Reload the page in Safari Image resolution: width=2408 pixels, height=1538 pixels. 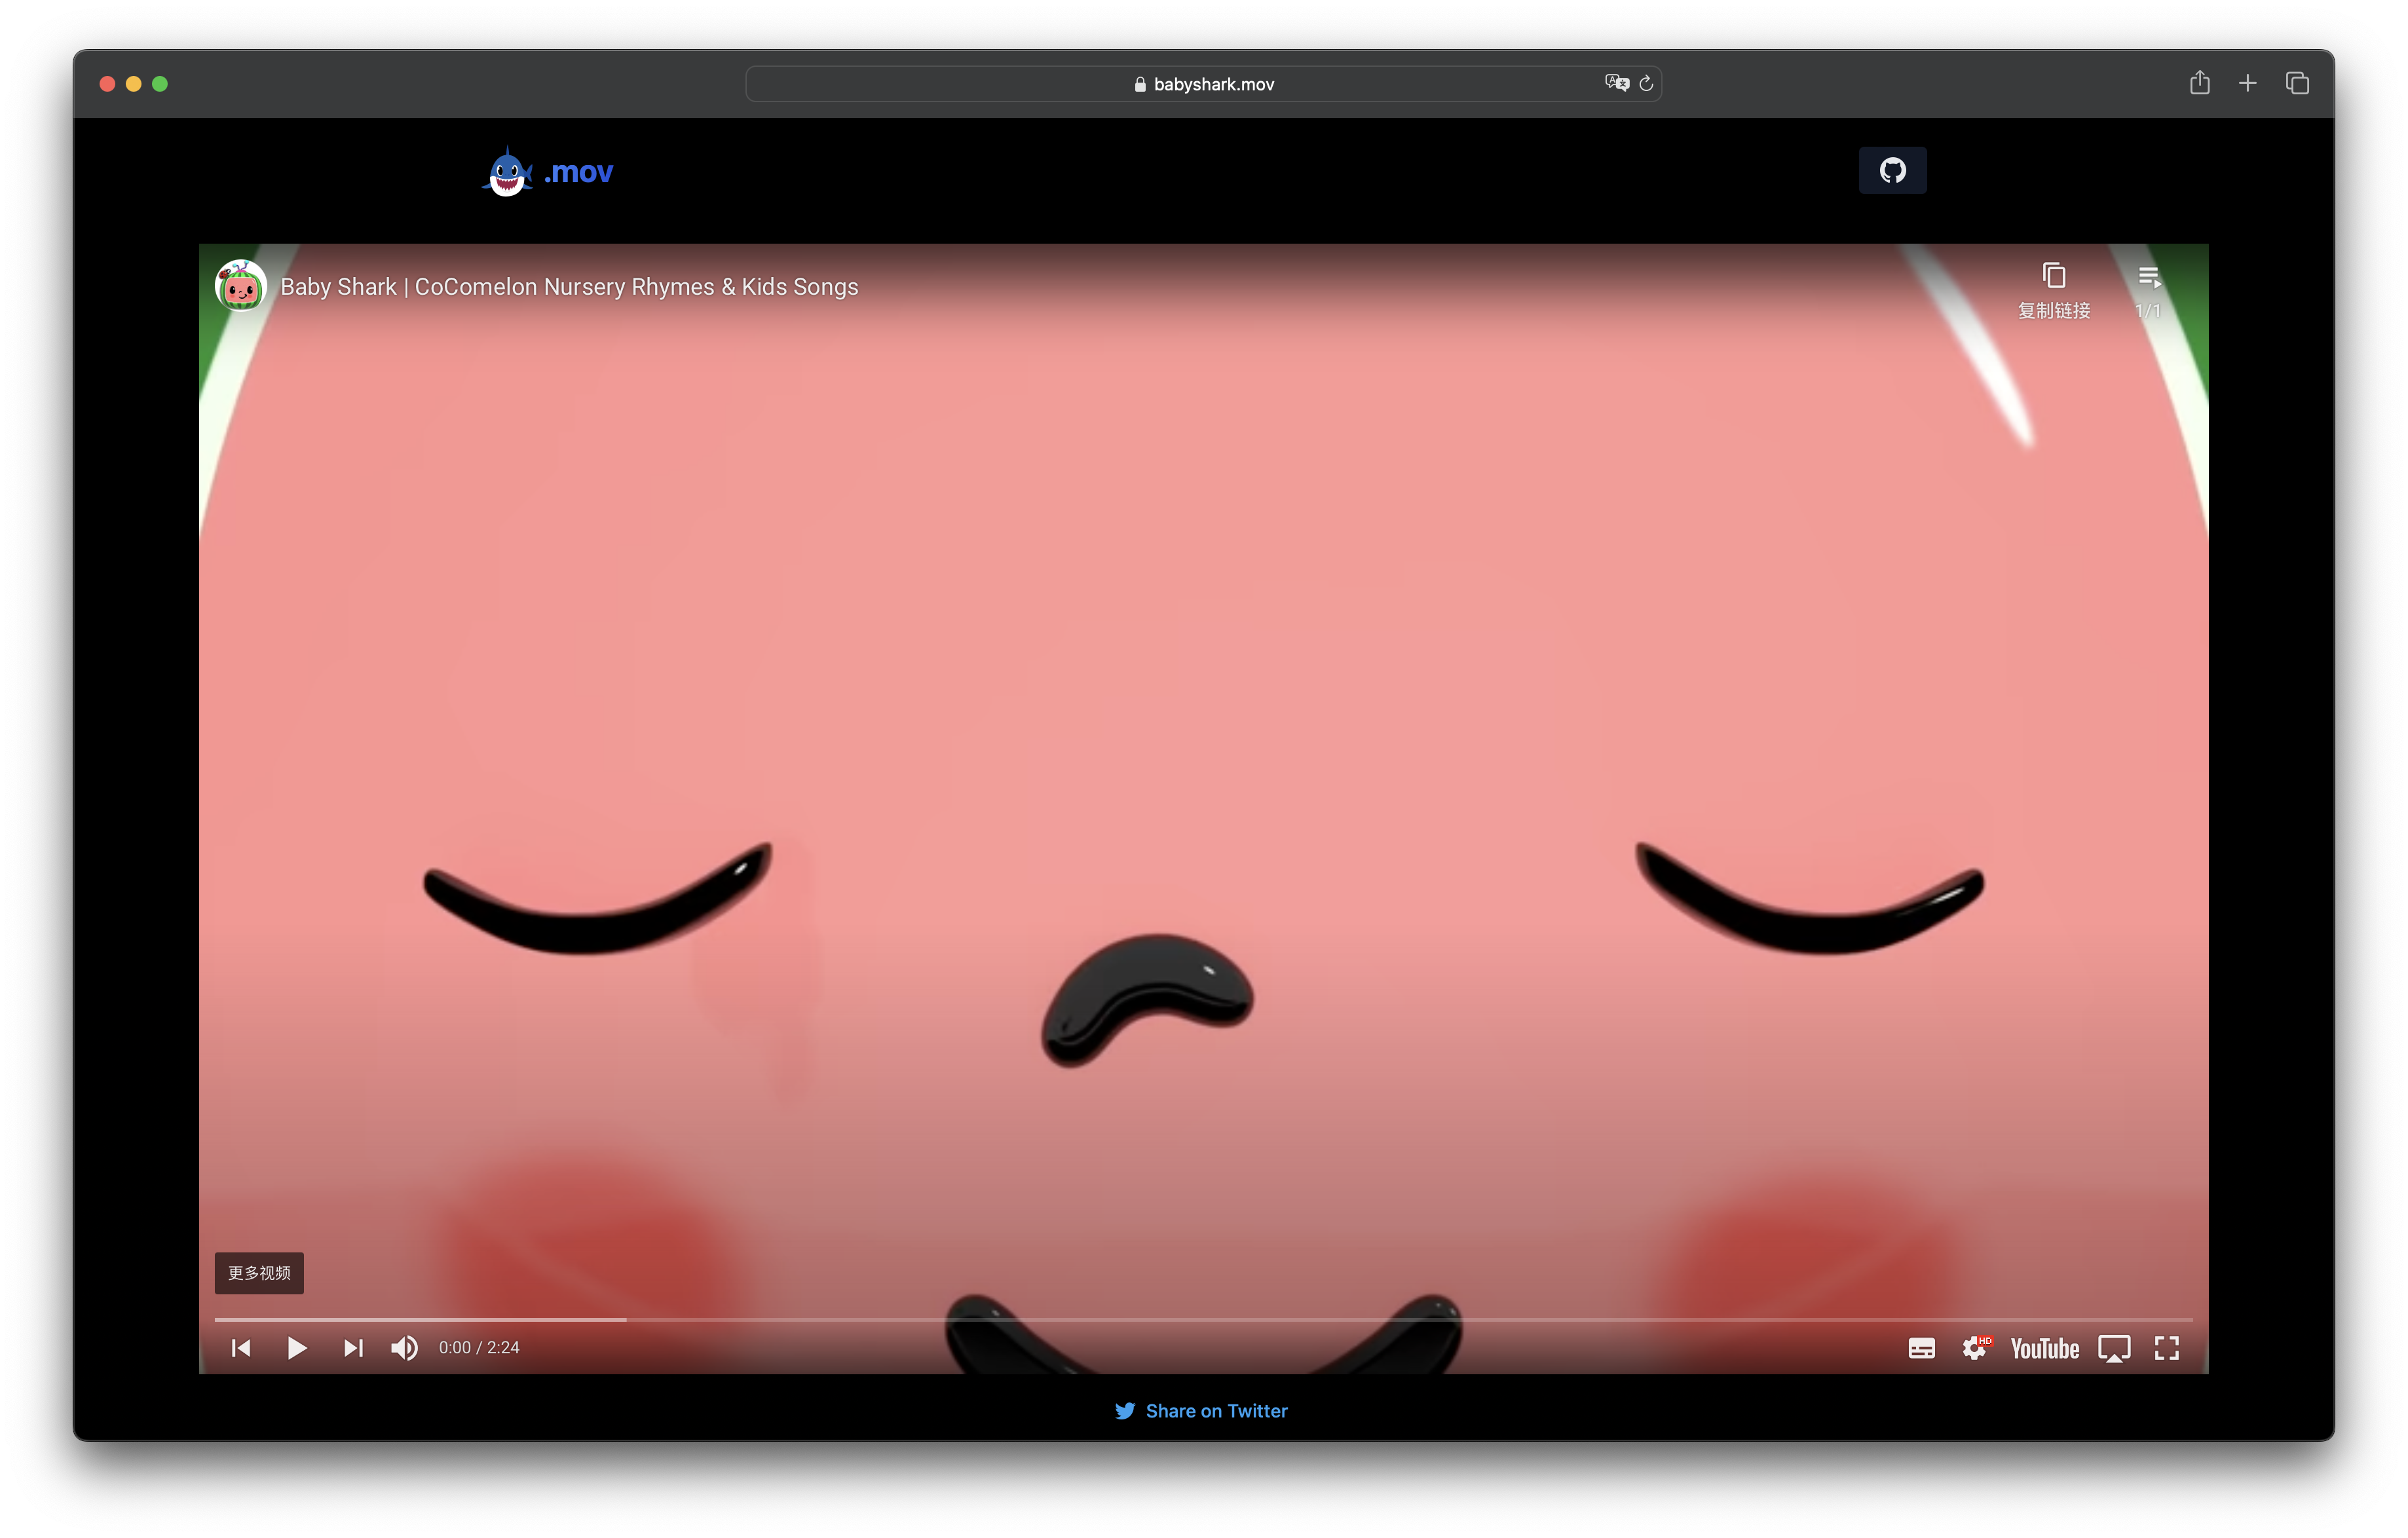point(1646,84)
